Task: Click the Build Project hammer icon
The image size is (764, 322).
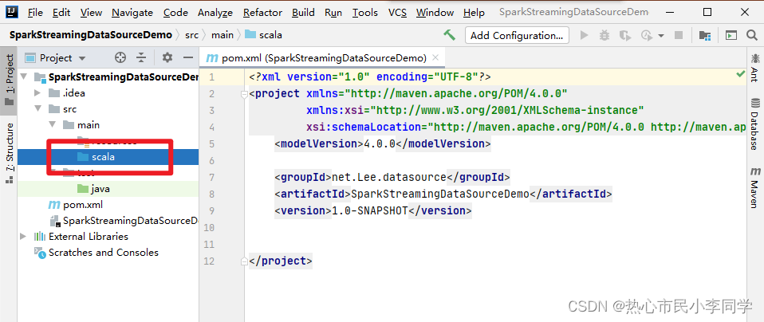Action: pos(449,35)
